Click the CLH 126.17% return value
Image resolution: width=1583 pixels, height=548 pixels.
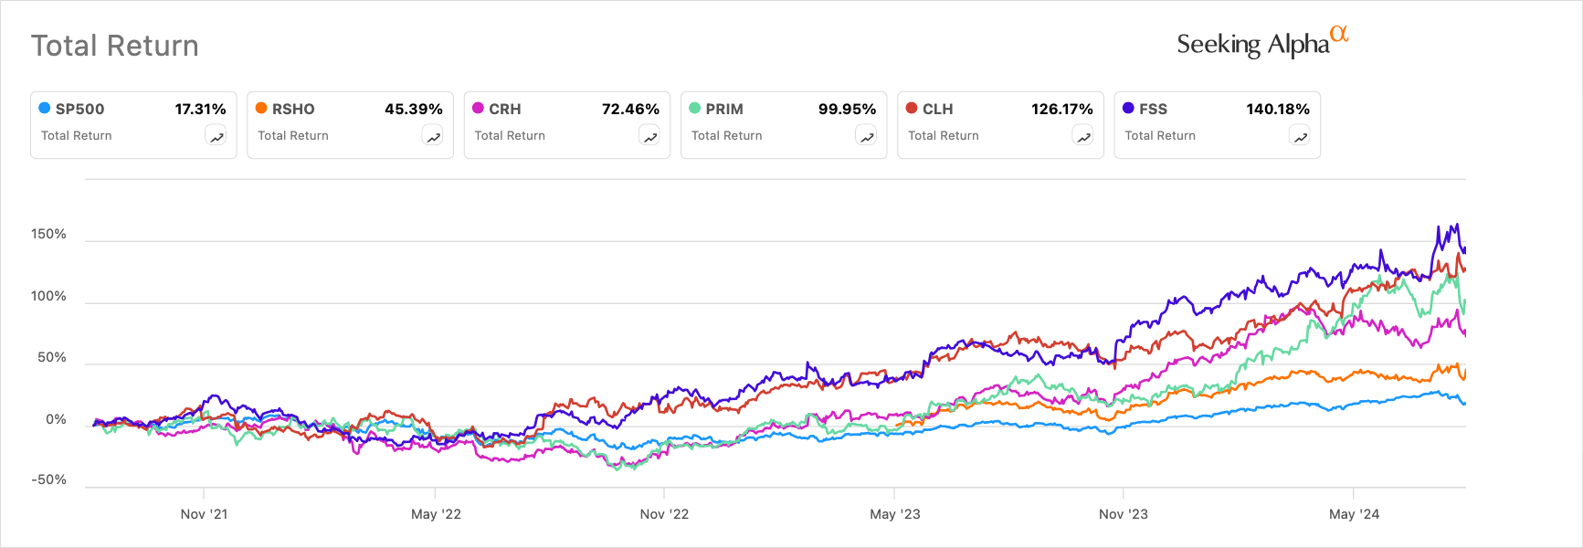(1061, 109)
